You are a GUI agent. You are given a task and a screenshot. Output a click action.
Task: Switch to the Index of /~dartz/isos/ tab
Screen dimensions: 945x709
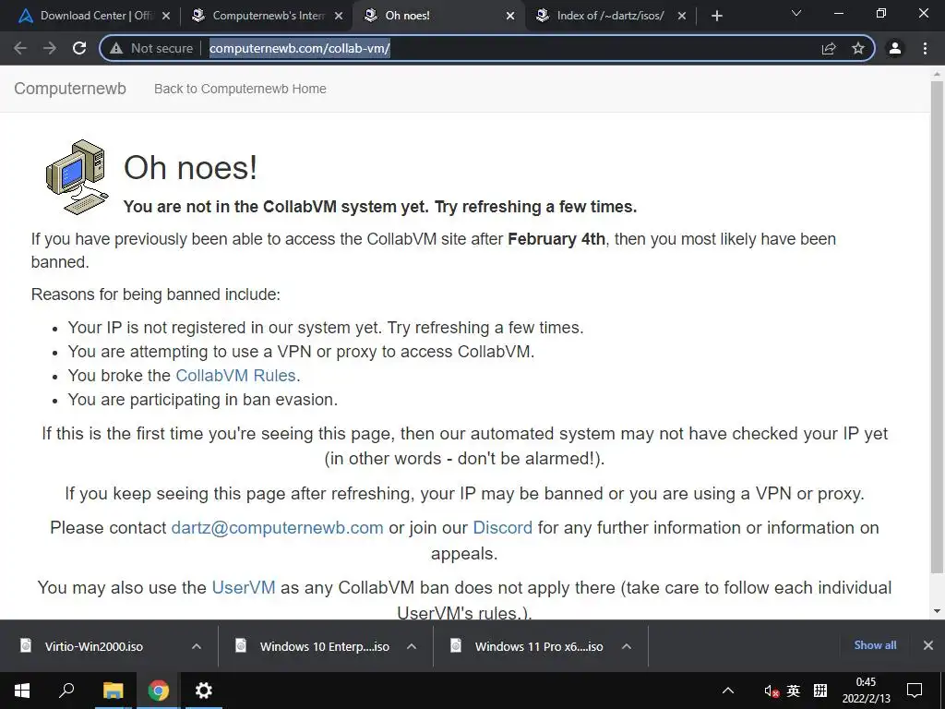click(x=610, y=16)
